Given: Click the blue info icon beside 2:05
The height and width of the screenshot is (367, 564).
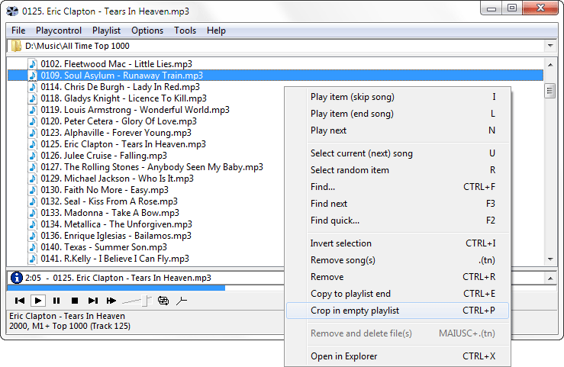Looking at the screenshot, I should (17, 278).
